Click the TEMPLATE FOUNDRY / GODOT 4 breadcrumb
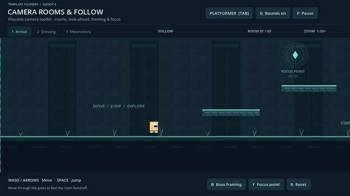This screenshot has height=196, width=350. (x=32, y=4)
